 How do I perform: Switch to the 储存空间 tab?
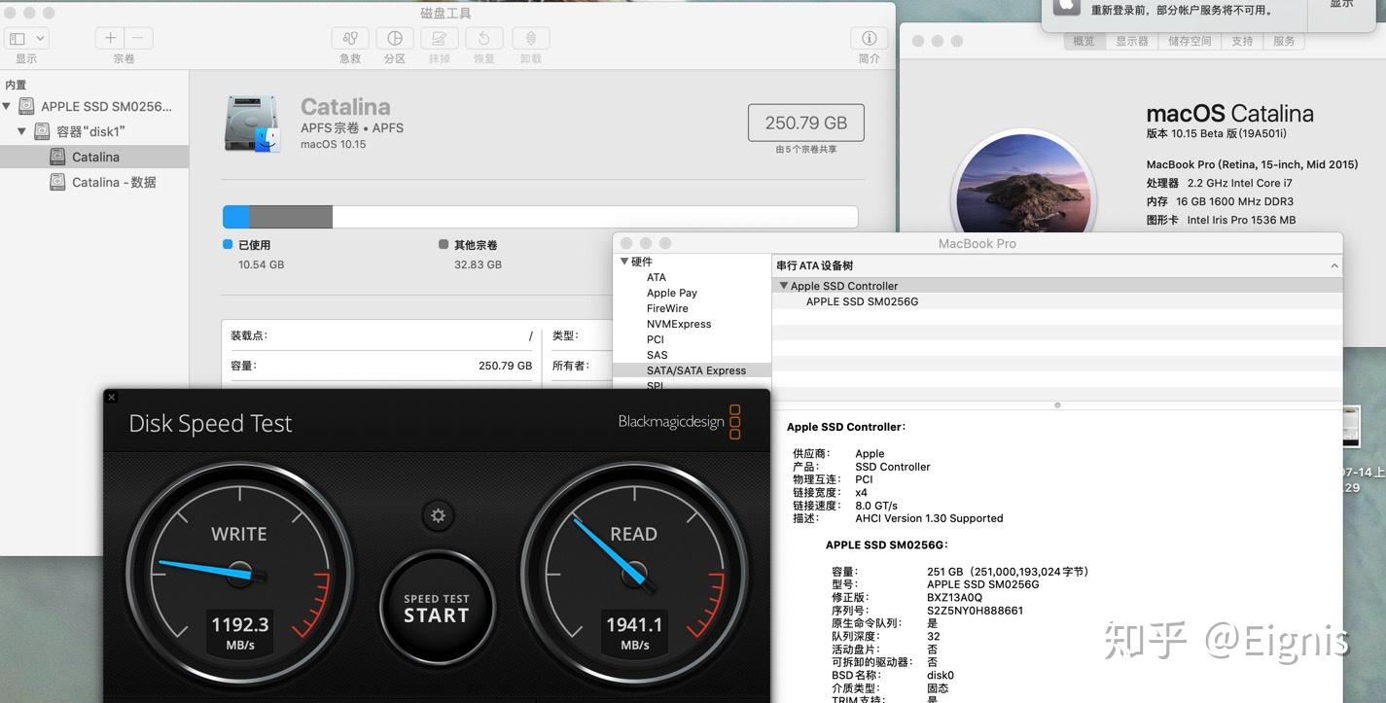pos(1190,41)
